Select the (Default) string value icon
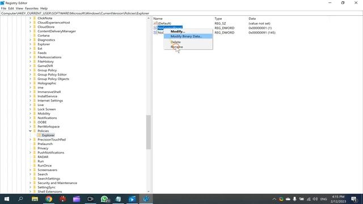Image resolution: width=363 pixels, height=204 pixels. pos(155,23)
